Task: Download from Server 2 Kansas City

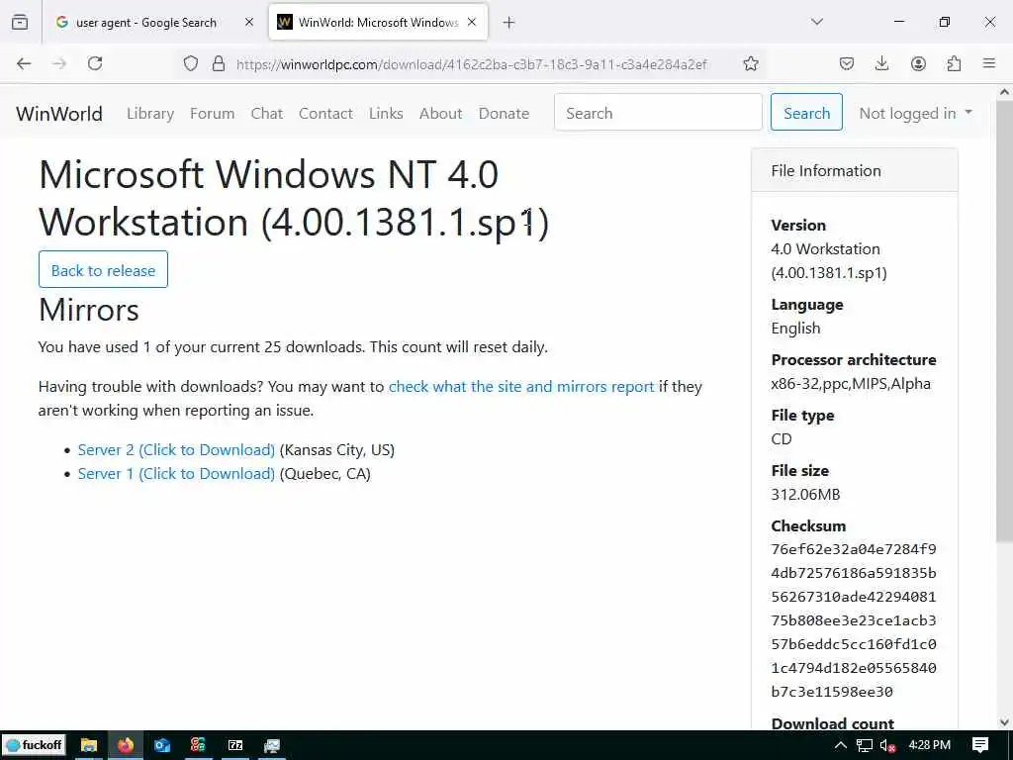Action: click(x=176, y=450)
